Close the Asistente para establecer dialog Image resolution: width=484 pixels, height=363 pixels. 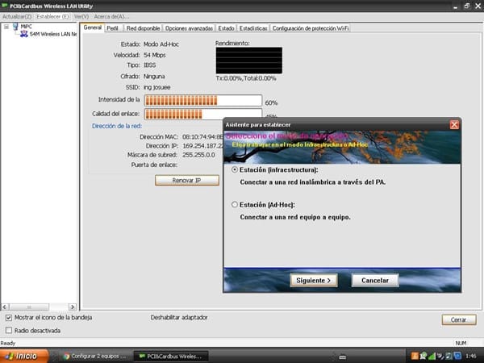click(x=454, y=125)
